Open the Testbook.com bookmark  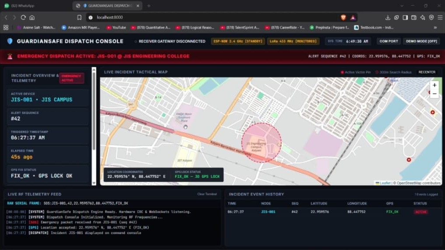374,28
